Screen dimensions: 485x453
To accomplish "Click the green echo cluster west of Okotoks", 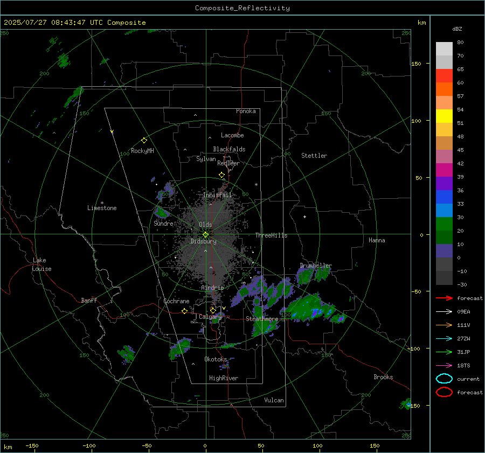I will click(x=180, y=347).
